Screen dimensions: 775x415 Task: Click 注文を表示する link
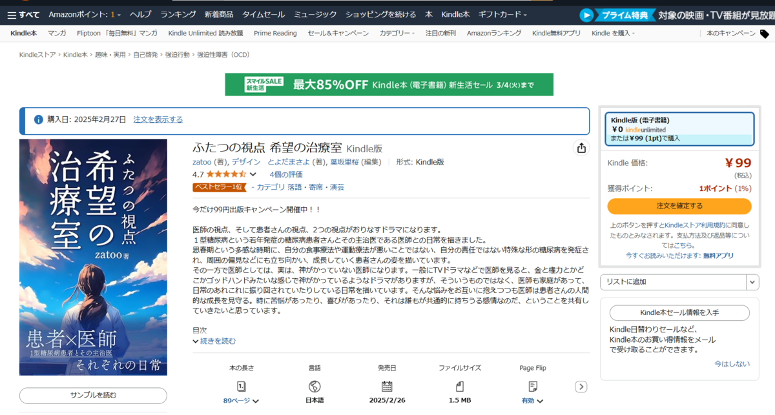pyautogui.click(x=158, y=119)
